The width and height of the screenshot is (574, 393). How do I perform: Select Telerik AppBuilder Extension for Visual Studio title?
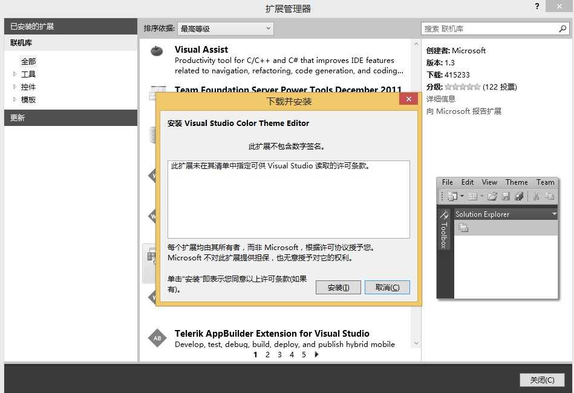[272, 334]
